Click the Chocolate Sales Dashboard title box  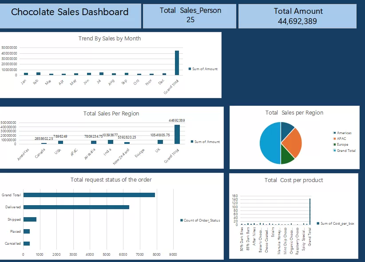tap(70, 16)
